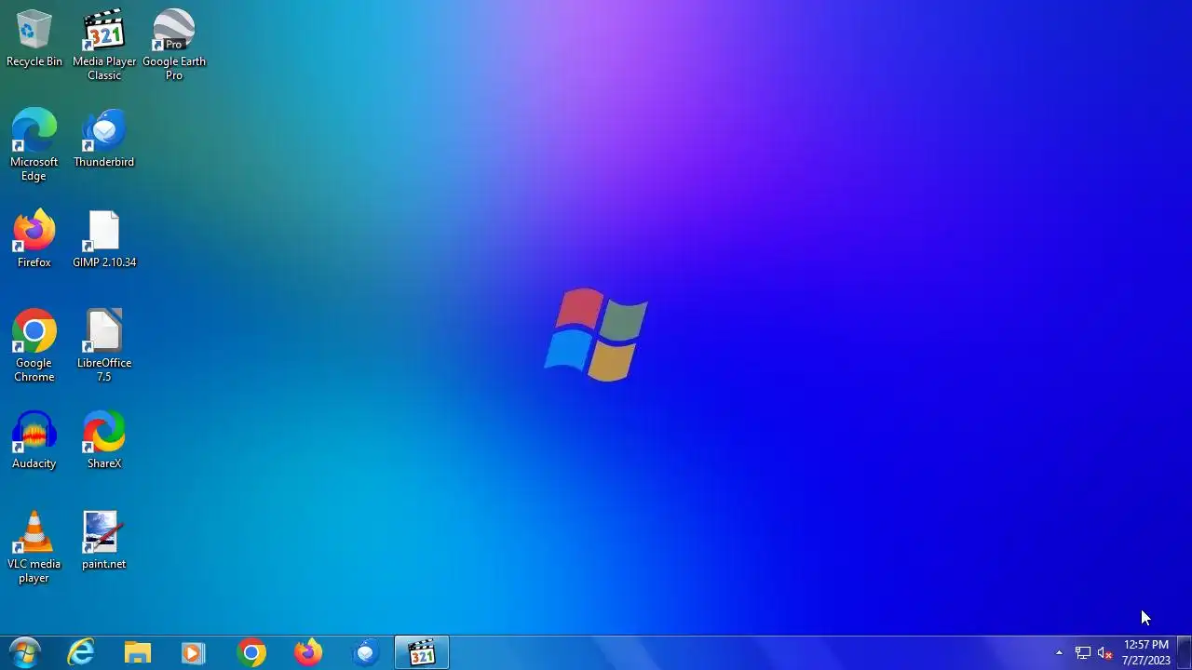Select the ShareX desktop shortcut
Image resolution: width=1192 pixels, height=670 pixels.
tap(104, 440)
